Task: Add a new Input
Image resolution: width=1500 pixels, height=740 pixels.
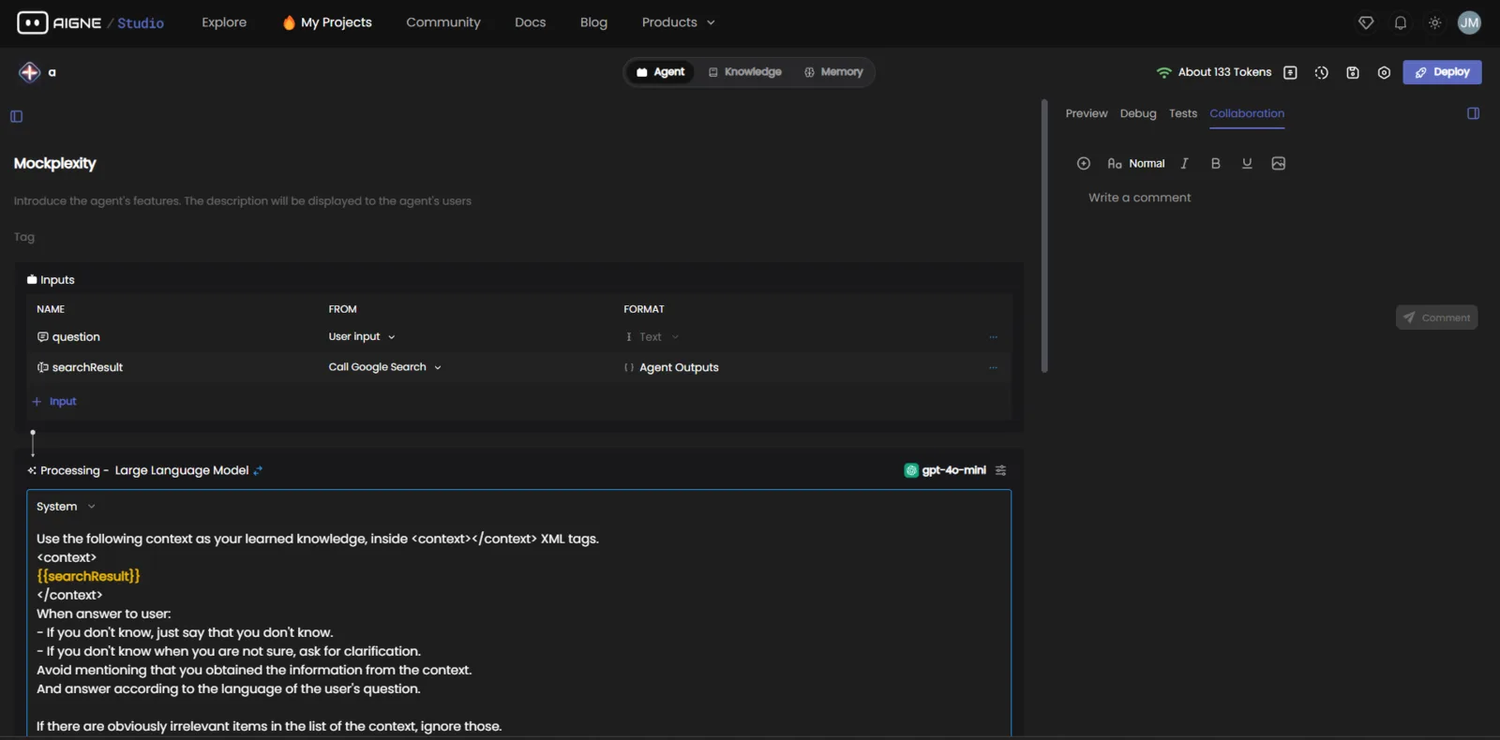Action: tap(53, 401)
